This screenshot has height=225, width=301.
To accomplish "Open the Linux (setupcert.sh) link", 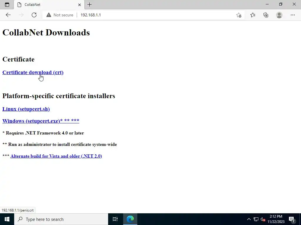I will [x=26, y=109].
